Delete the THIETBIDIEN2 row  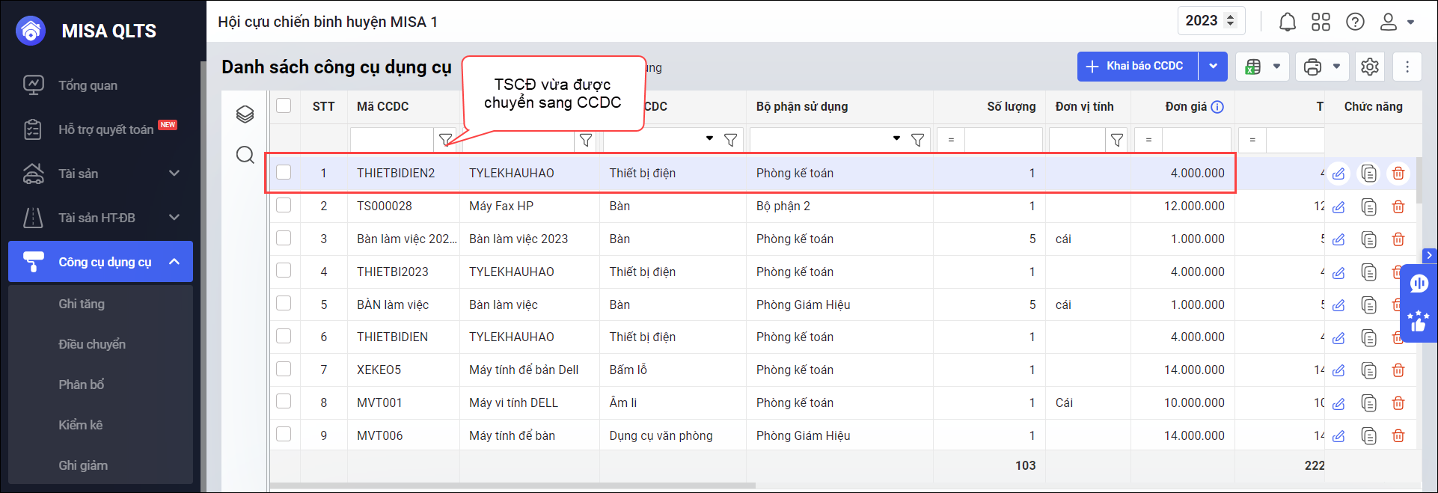1398,174
